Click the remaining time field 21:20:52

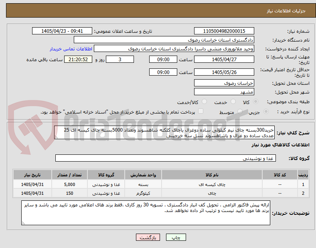pos(78,59)
